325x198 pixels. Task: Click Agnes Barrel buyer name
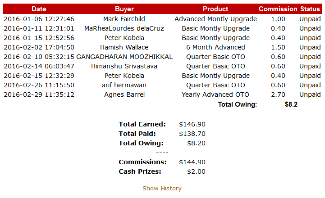[124, 94]
